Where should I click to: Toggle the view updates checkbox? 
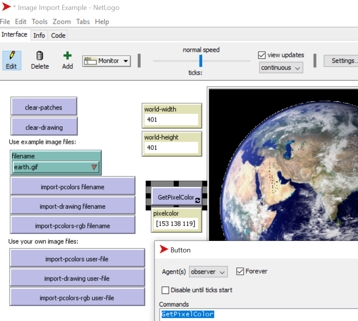coord(262,55)
